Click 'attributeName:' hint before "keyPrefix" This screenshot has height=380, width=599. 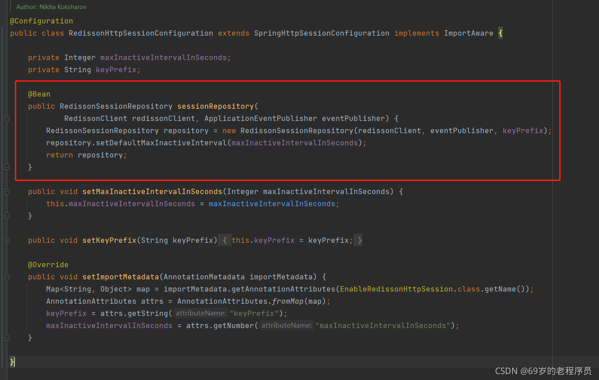[201, 314]
